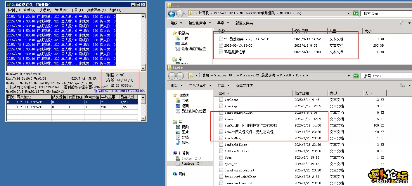Click the view-mode icon in the Envir toolbar
Image resolution: width=412 pixels, height=186 pixels.
tap(403, 85)
